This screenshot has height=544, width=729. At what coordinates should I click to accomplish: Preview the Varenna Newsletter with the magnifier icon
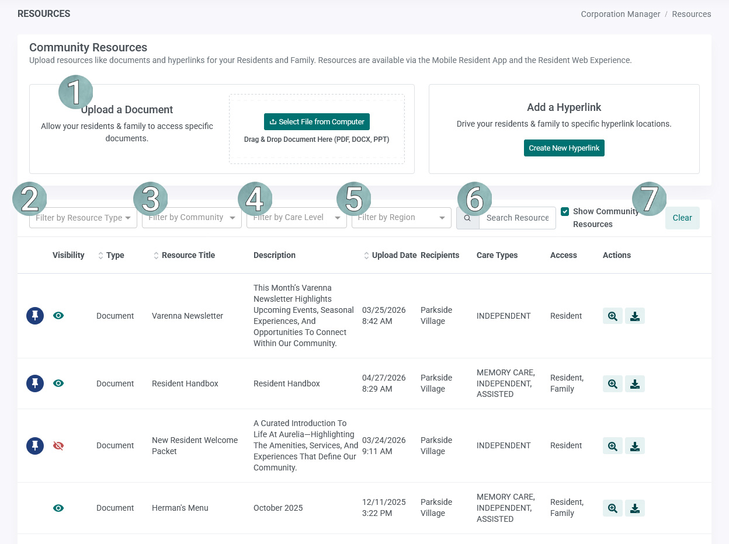click(x=612, y=316)
